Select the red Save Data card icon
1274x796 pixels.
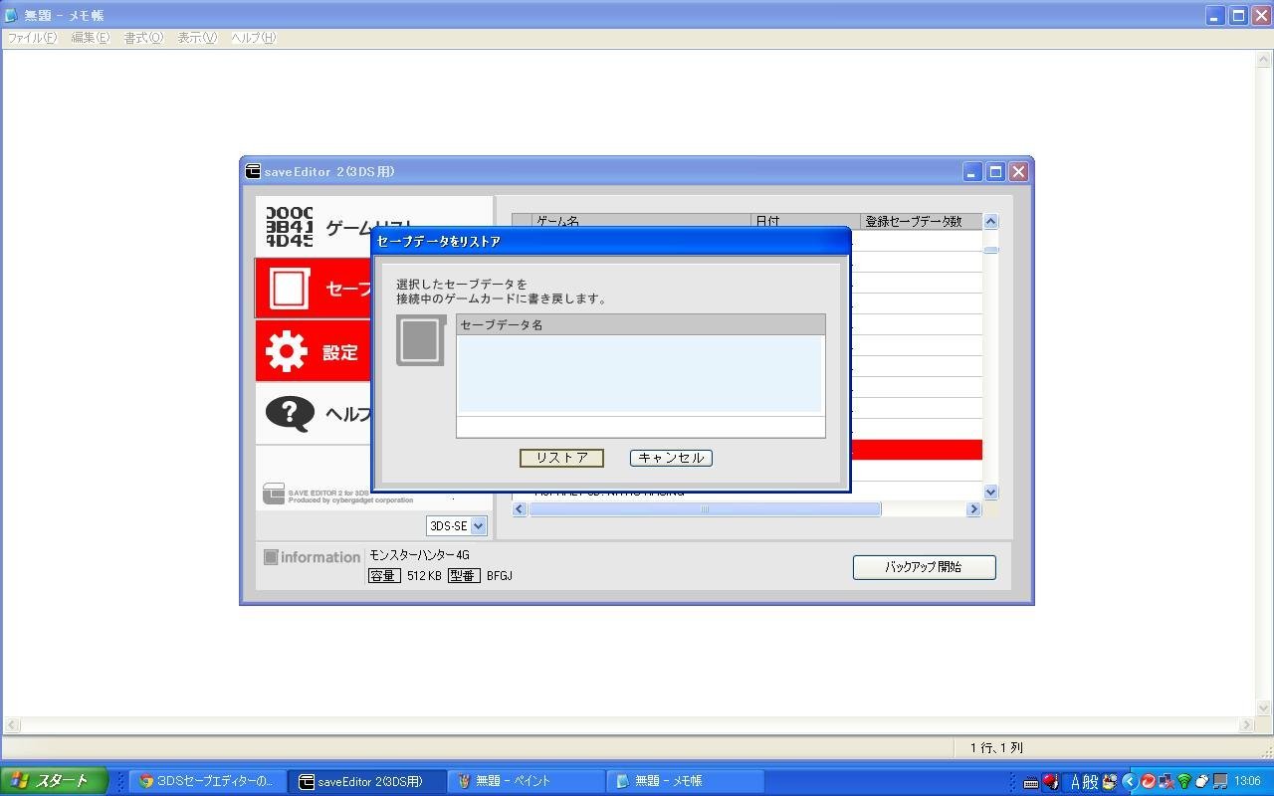(x=290, y=289)
